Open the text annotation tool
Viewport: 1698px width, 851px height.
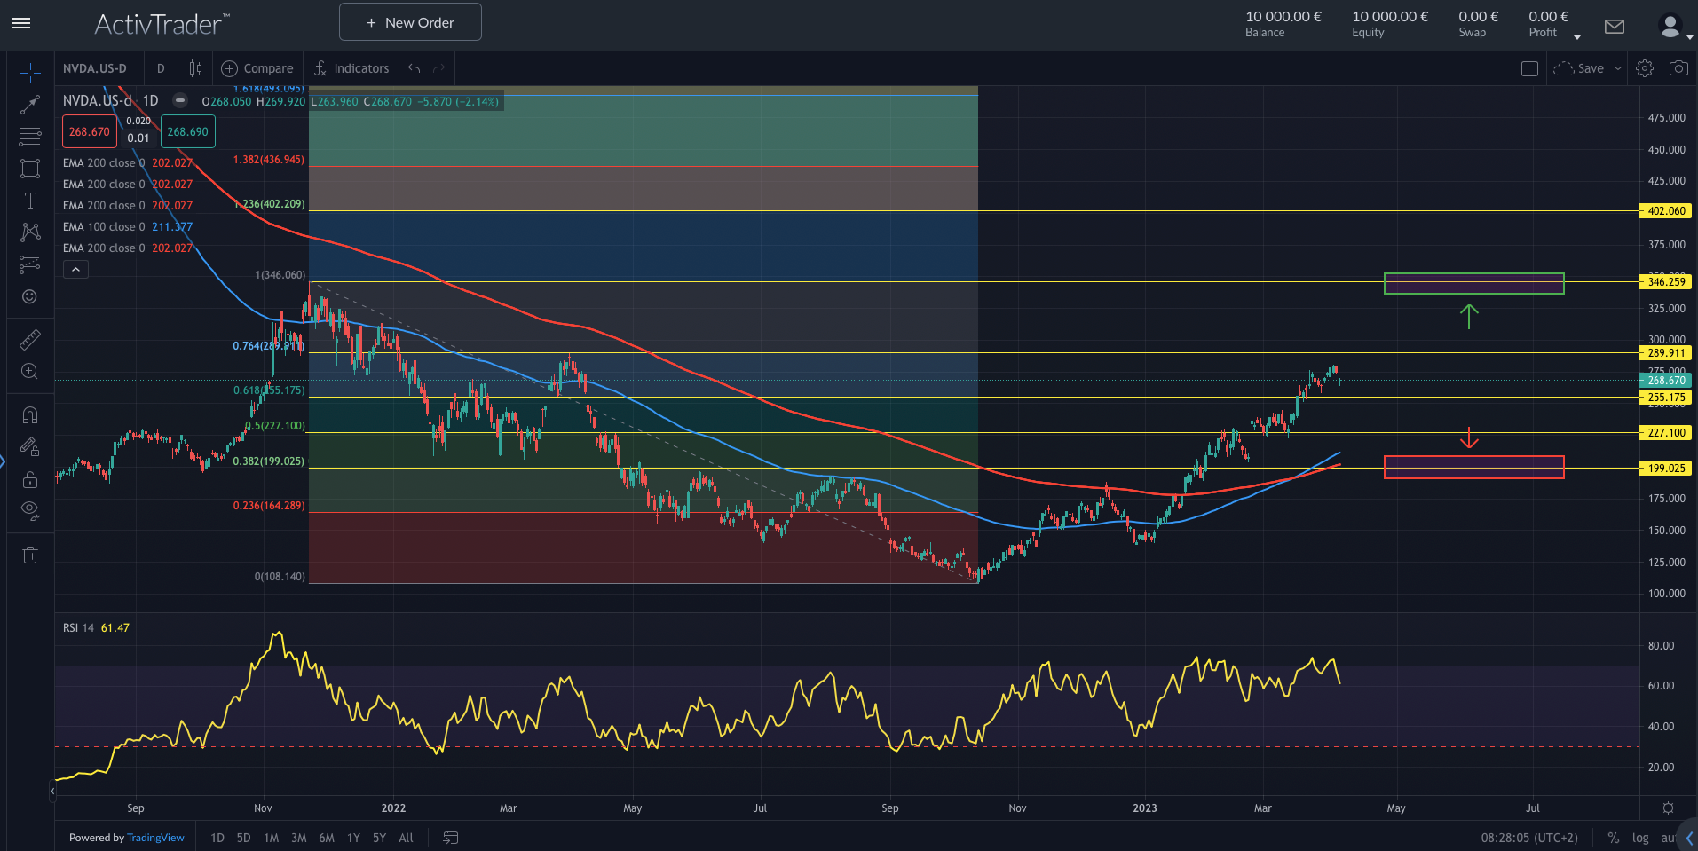click(x=30, y=201)
